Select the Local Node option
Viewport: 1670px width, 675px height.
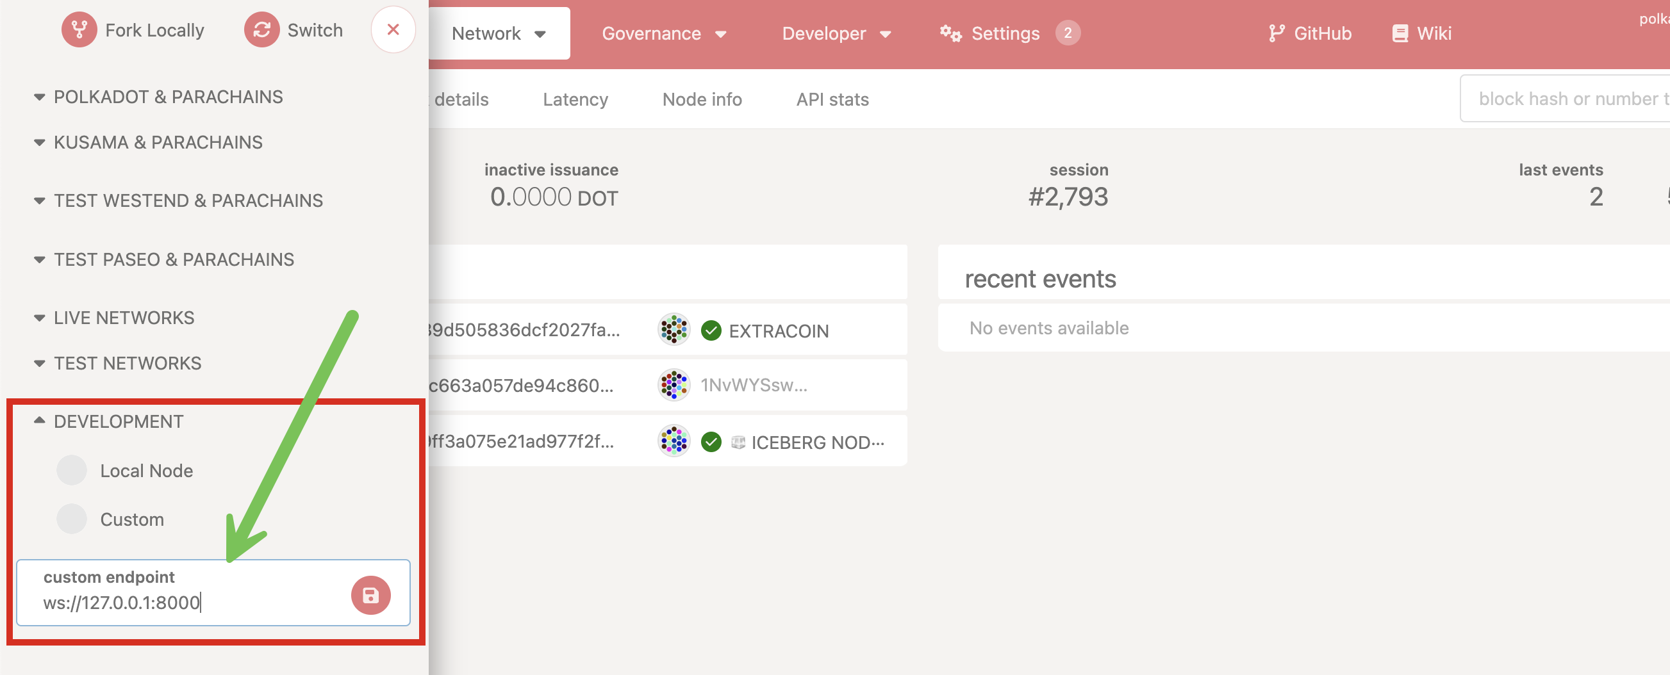coord(71,470)
